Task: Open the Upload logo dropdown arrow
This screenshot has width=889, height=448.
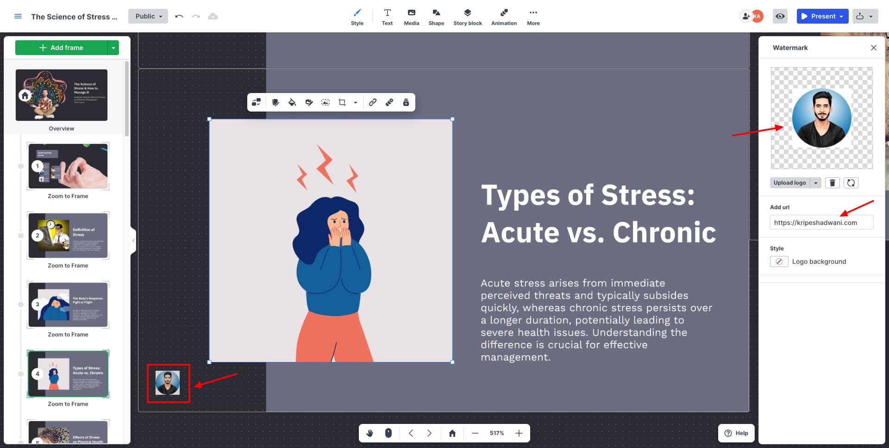Action: [816, 183]
